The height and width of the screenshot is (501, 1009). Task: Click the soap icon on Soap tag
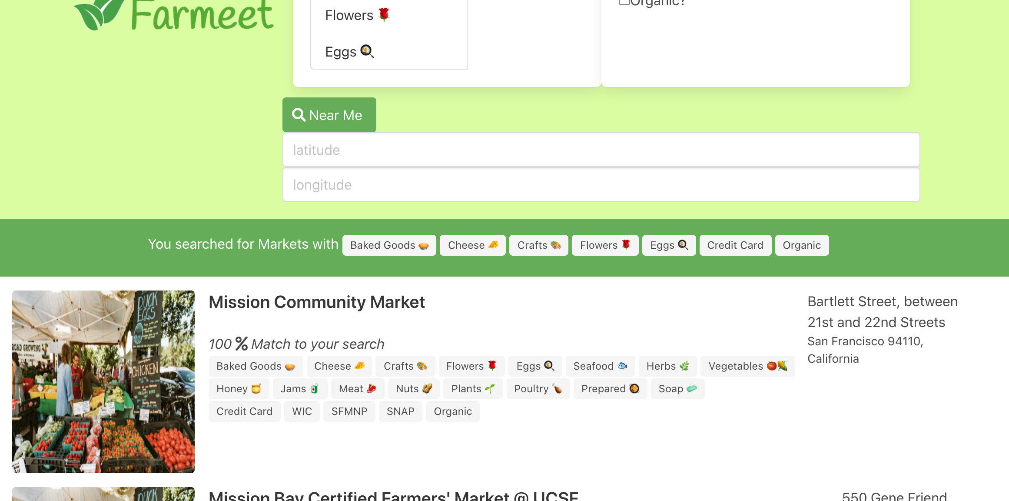coord(692,388)
